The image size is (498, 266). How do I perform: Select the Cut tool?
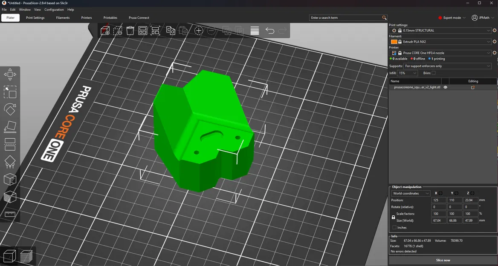pyautogui.click(x=10, y=144)
